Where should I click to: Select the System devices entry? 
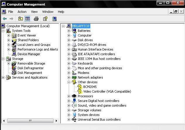pos(89,115)
